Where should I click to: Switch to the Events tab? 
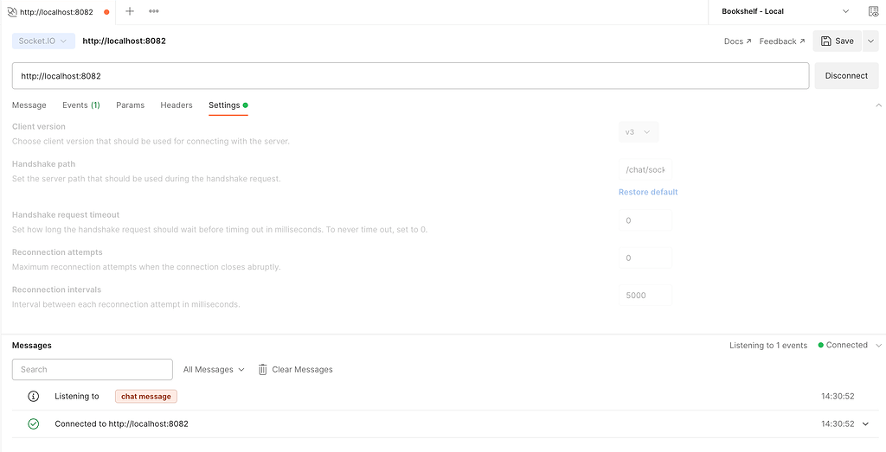coord(80,105)
